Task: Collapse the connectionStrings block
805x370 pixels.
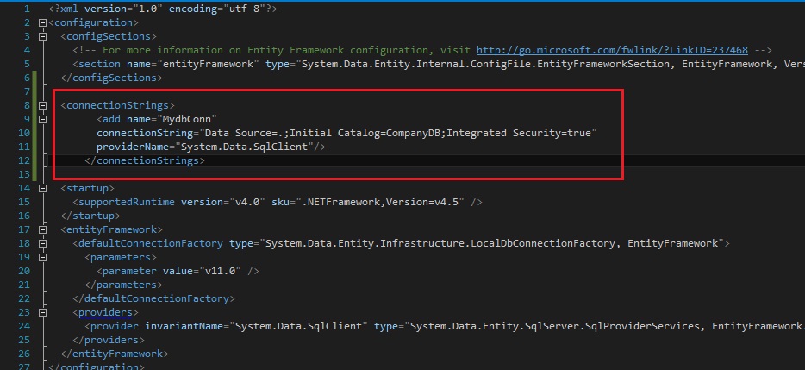Action: 42,105
